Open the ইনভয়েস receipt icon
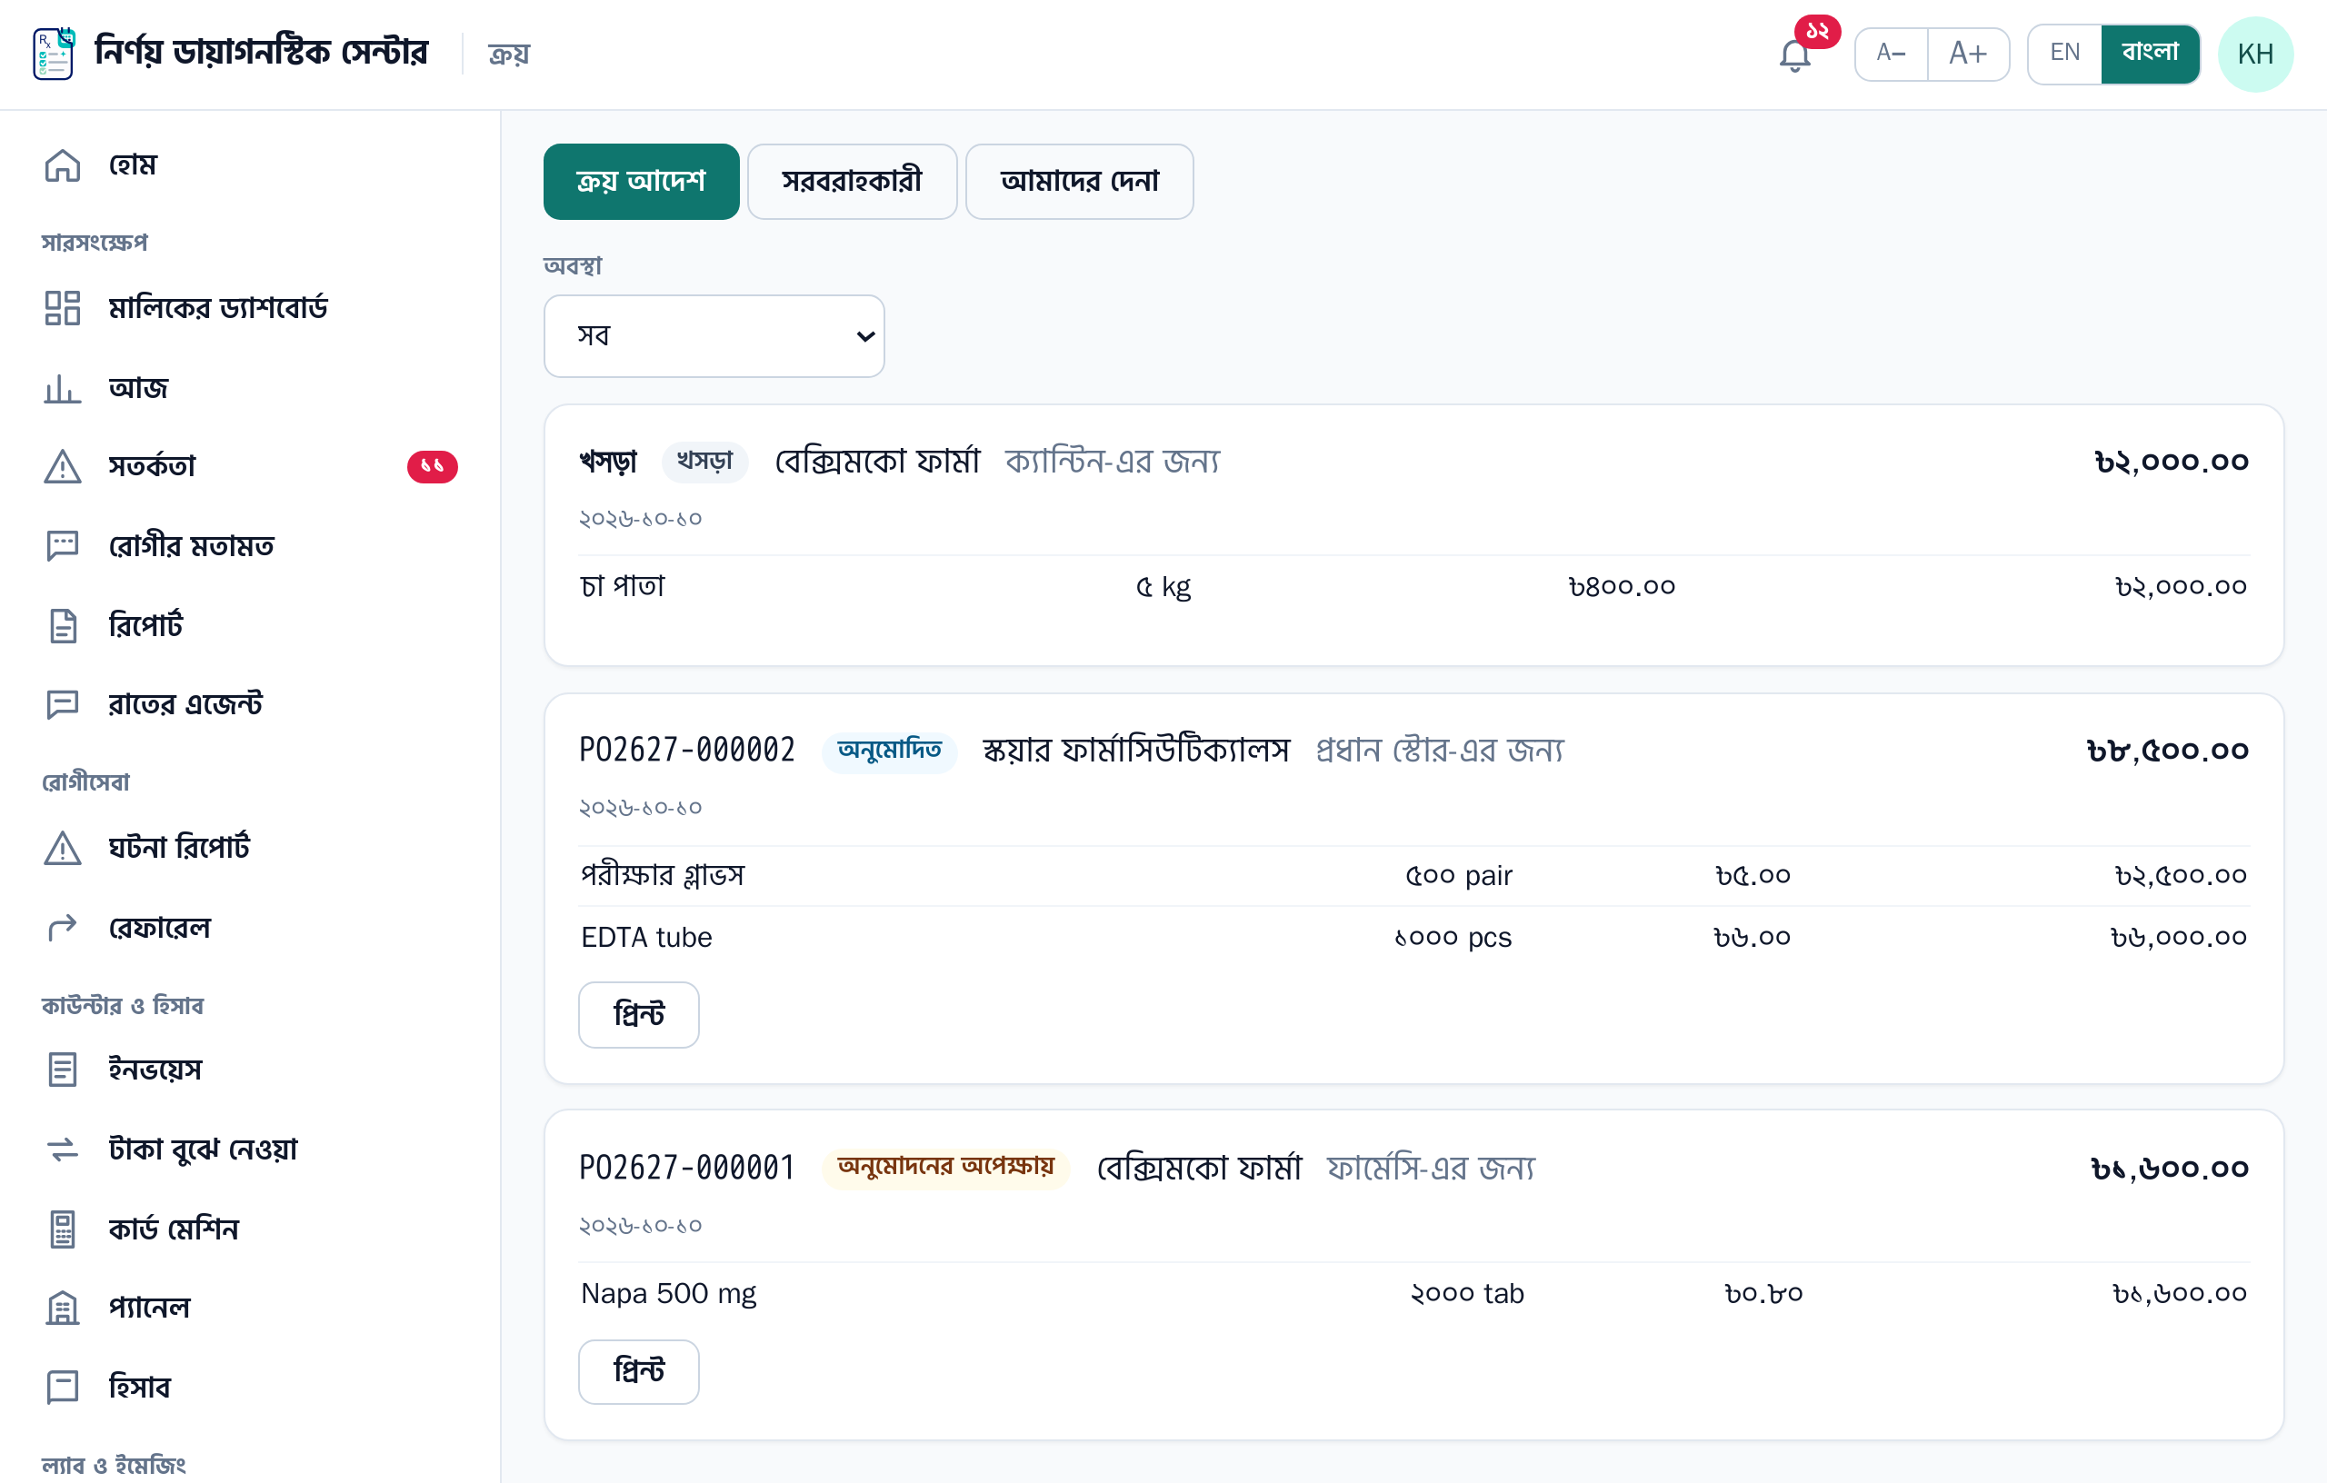 [x=63, y=1070]
